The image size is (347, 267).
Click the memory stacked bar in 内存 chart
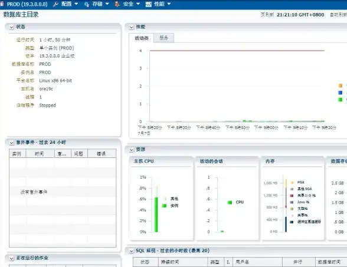coord(286,206)
